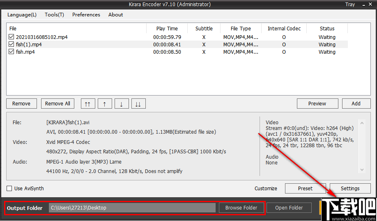Click the Remove All button
Viewport: 377px width, 221px height.
[58, 104]
